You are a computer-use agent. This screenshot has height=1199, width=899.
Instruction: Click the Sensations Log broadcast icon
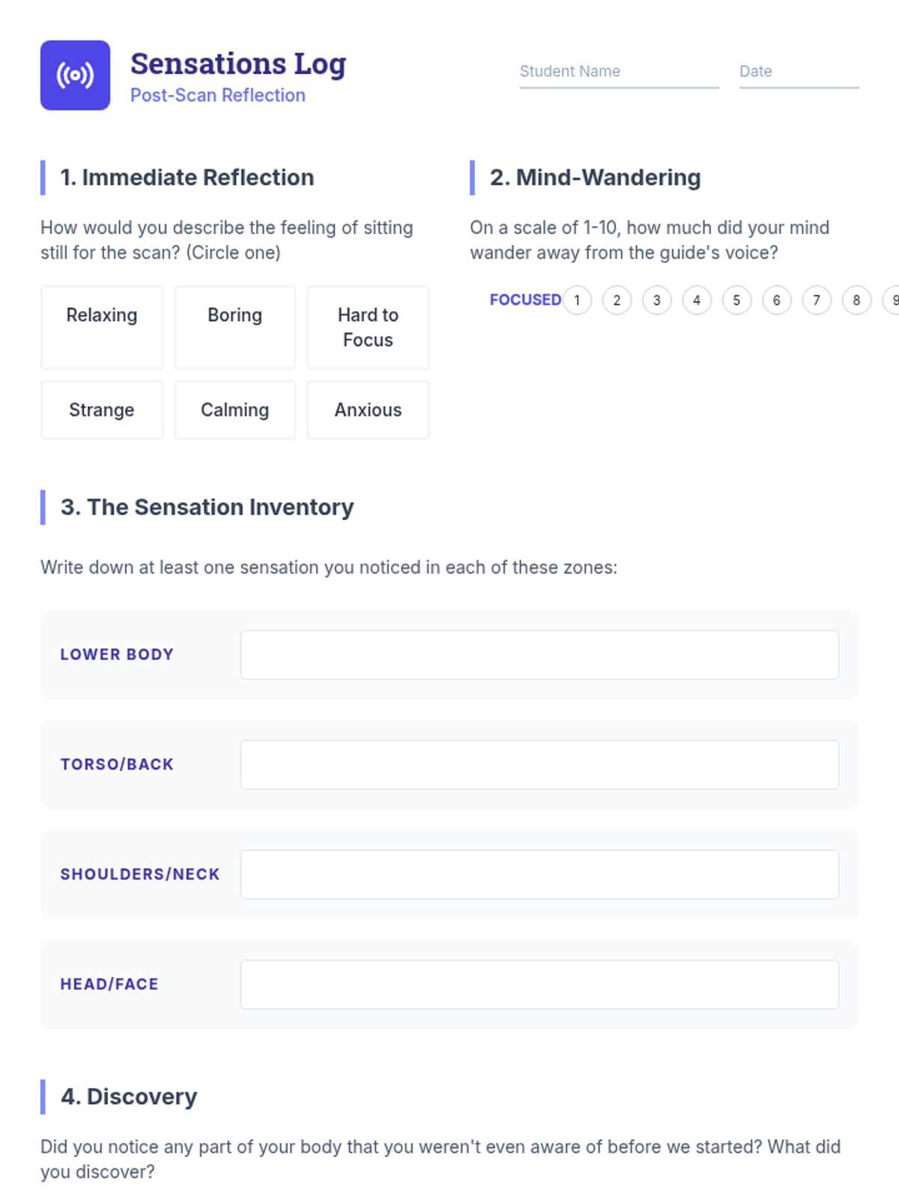tap(75, 75)
